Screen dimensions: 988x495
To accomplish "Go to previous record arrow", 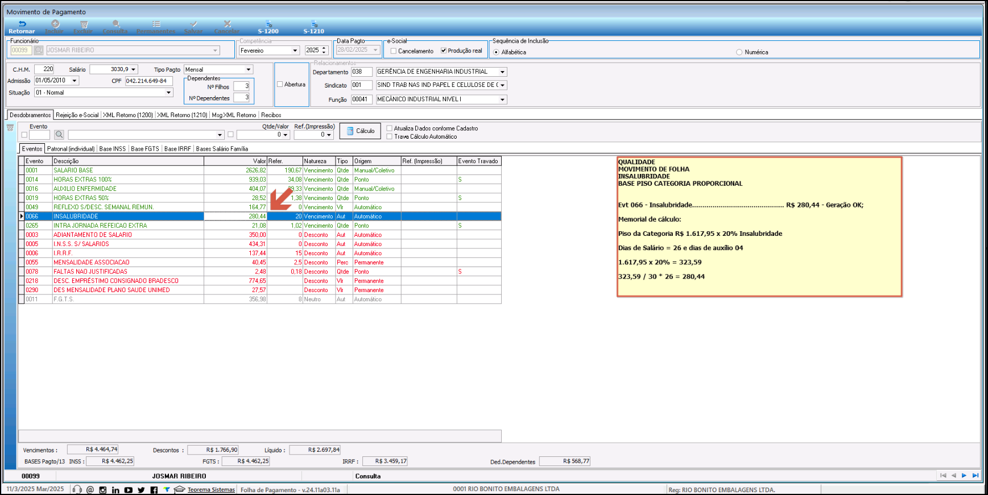I will (x=954, y=476).
